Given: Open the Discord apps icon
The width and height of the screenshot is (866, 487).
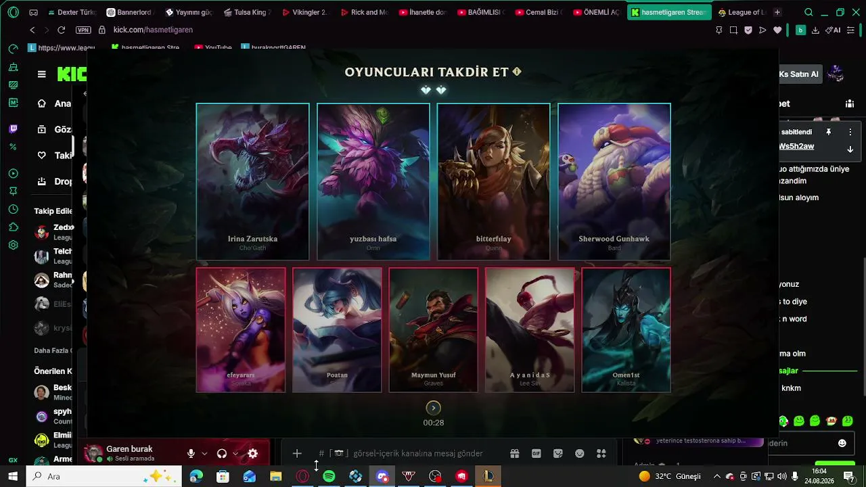Looking at the screenshot, I should [x=601, y=454].
